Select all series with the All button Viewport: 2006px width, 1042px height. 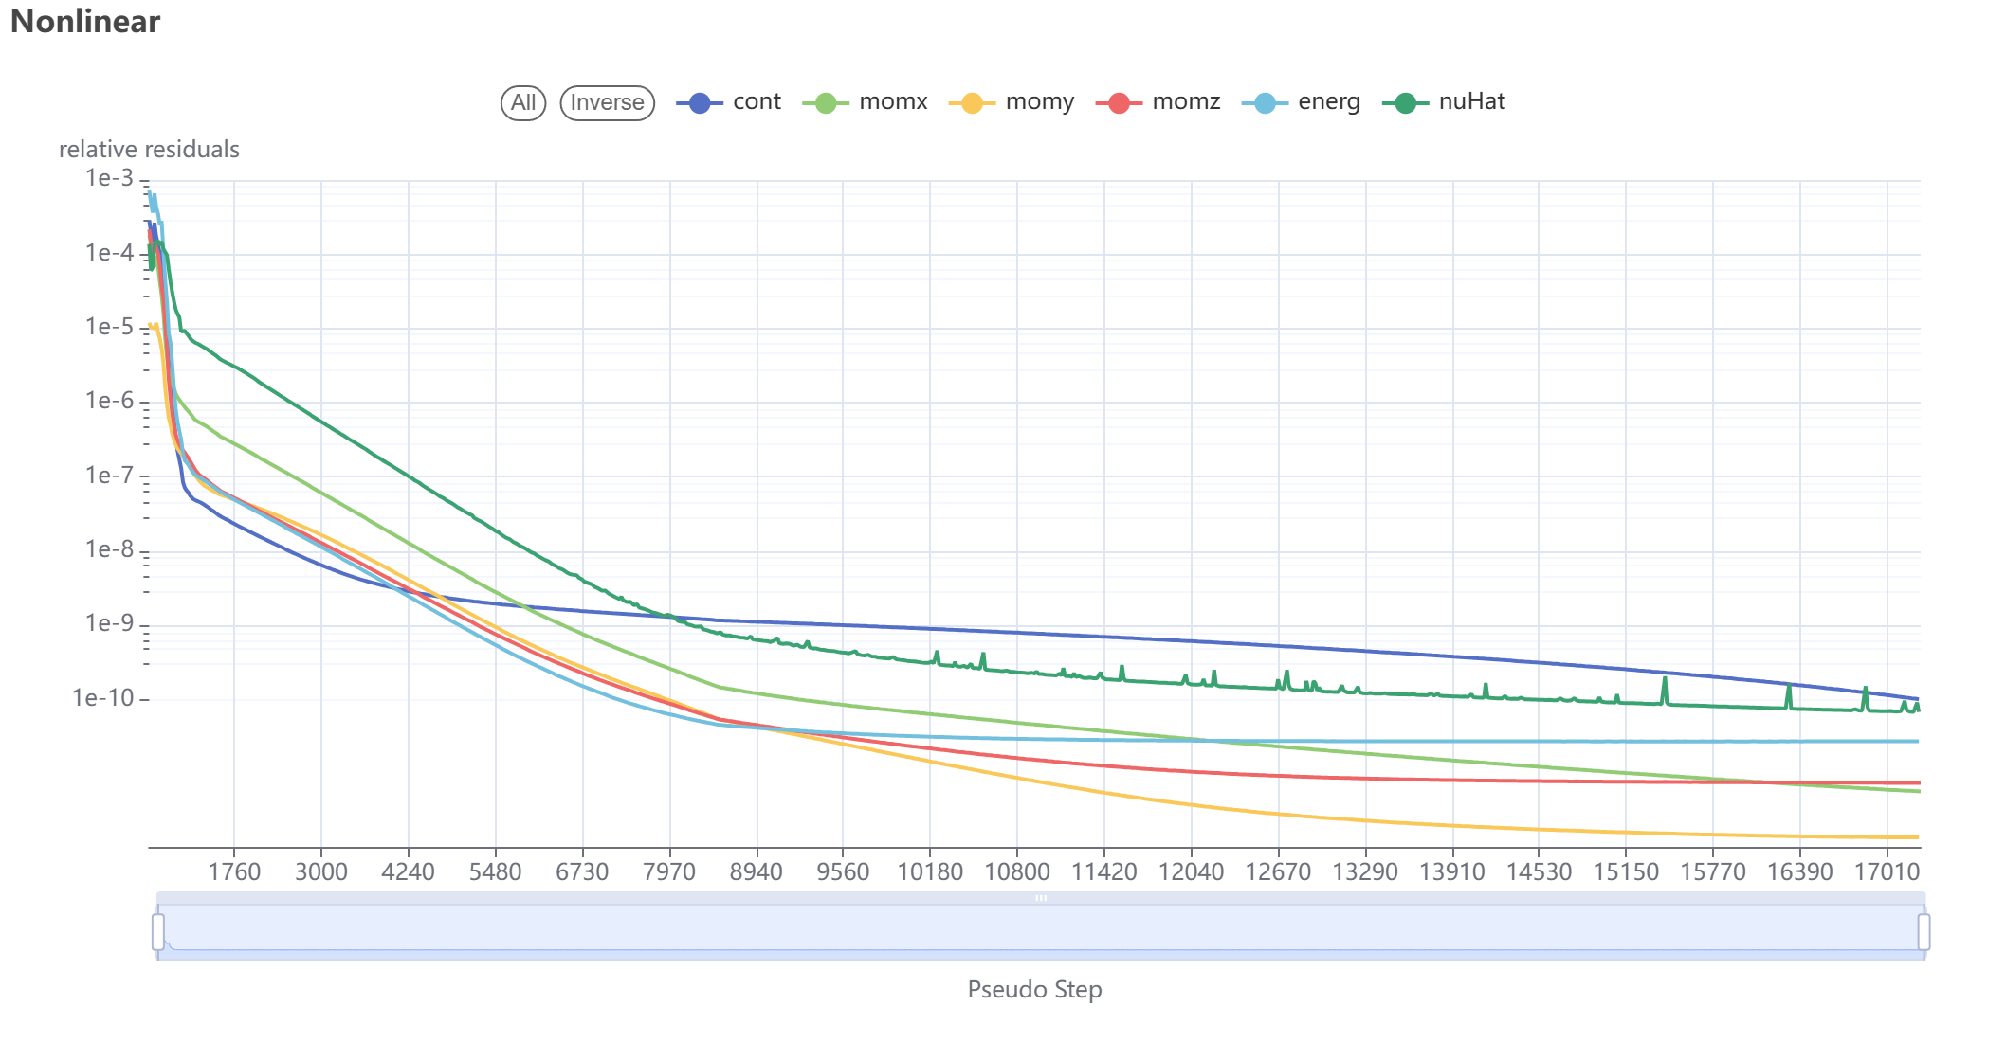click(523, 103)
